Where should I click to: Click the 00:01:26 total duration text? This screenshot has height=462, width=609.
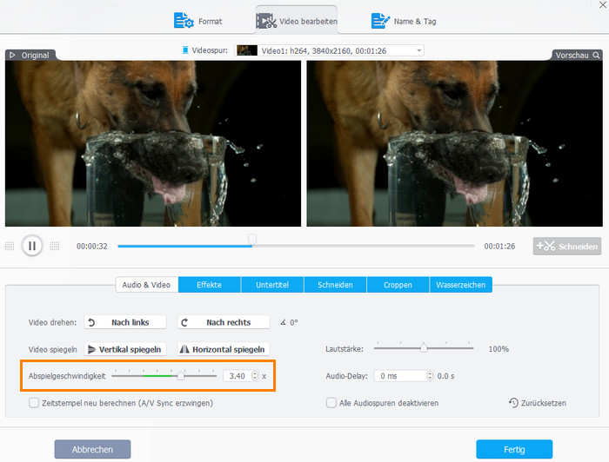499,246
